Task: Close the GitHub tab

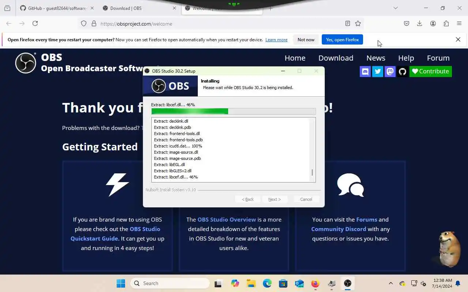Action: point(92,8)
